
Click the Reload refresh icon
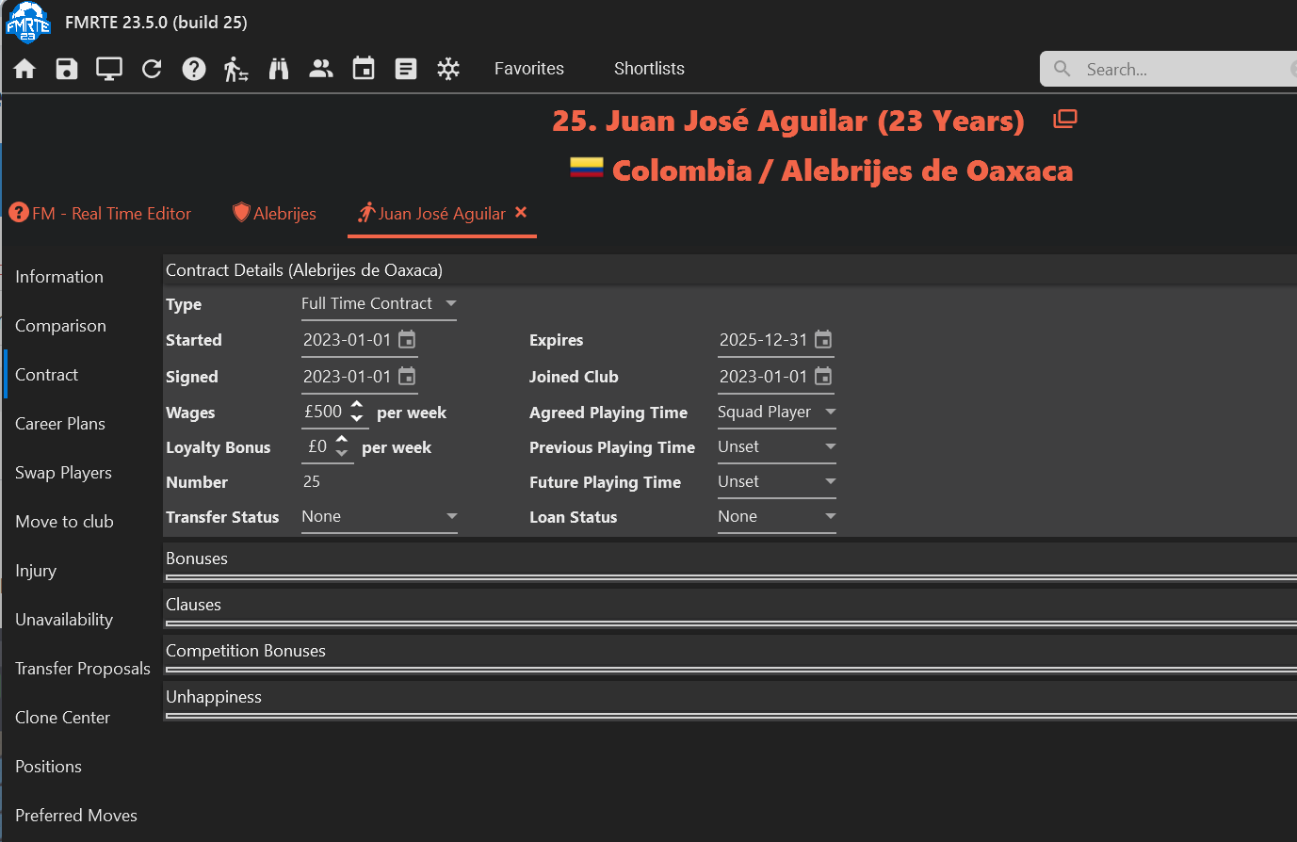(x=152, y=69)
